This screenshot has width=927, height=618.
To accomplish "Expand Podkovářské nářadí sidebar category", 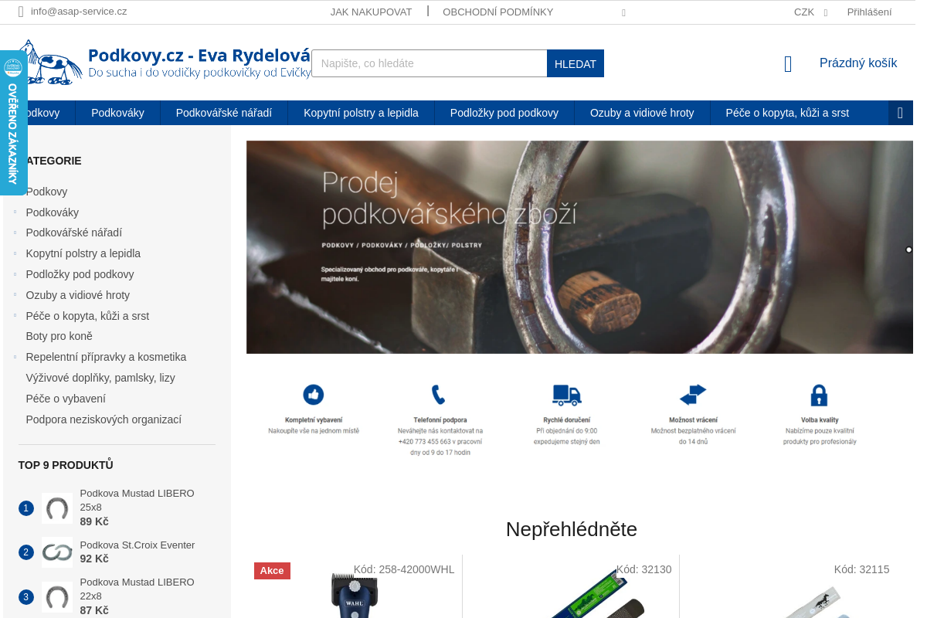I will pos(15,233).
